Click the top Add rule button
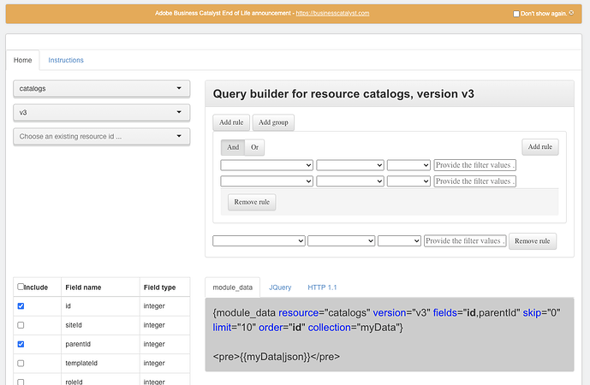 click(x=231, y=122)
